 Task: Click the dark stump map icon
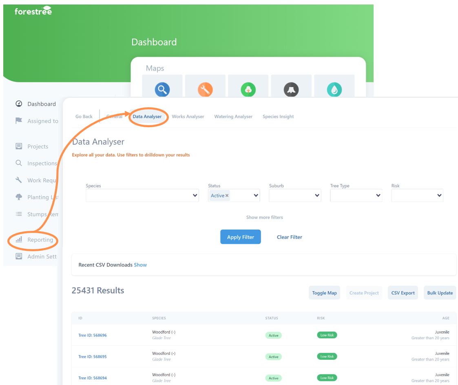tap(291, 89)
